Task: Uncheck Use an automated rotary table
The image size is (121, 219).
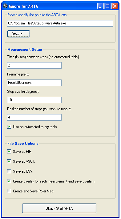Action: [x=9, y=127]
